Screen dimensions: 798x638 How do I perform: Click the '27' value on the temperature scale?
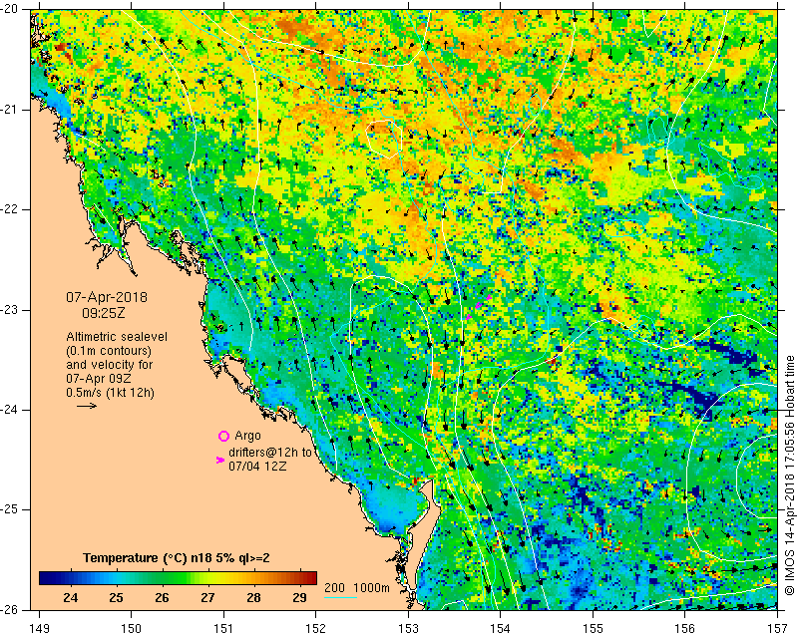click(x=207, y=598)
